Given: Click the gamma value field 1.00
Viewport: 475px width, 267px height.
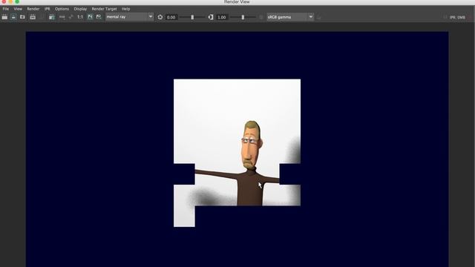Looking at the screenshot, I should click(222, 17).
